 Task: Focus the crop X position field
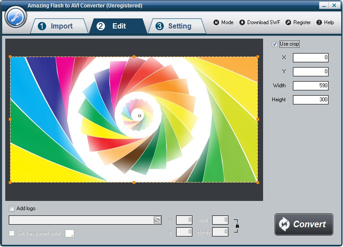(311, 57)
